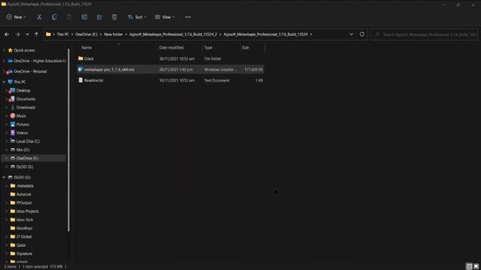
Task: Click OneDrive (E:) in address breadcrumb
Action: click(86, 34)
